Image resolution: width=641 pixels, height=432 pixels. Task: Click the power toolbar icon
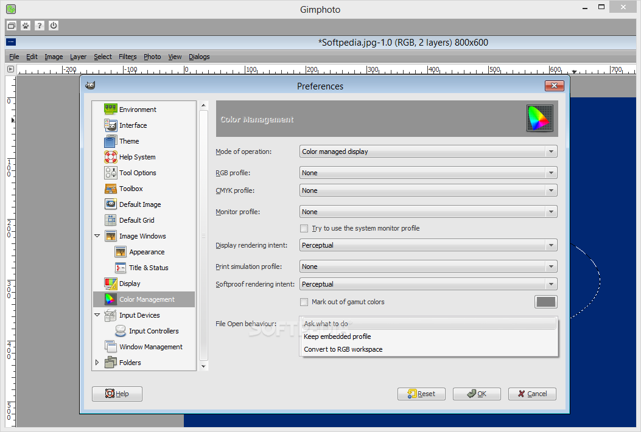point(54,26)
